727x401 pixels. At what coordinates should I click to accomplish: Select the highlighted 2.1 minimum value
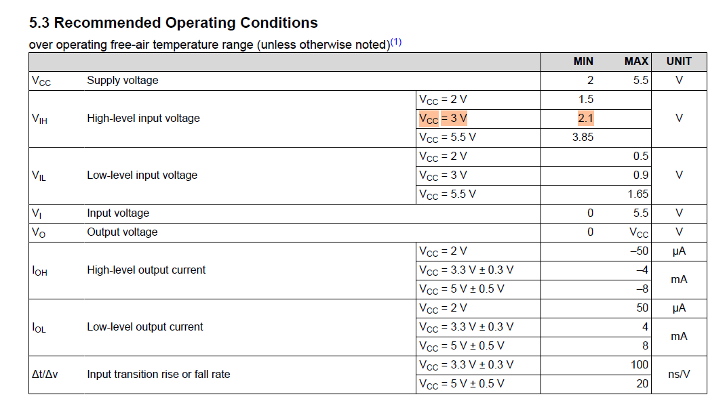point(585,119)
